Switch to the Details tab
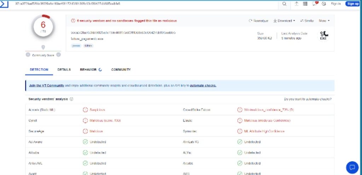 (x=64, y=70)
